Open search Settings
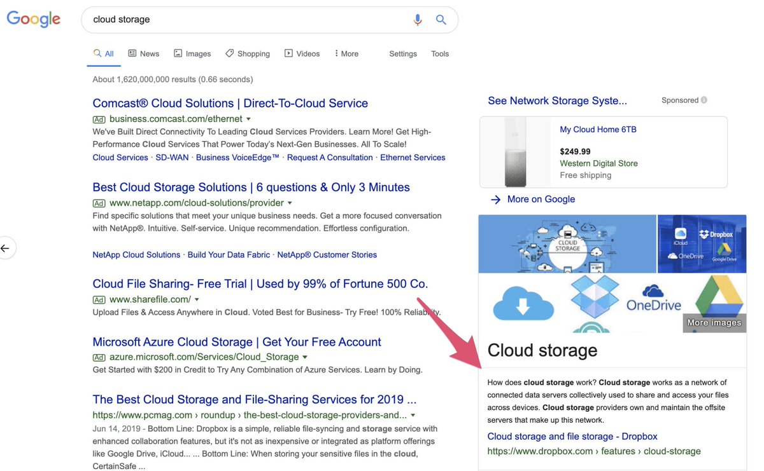This screenshot has height=471, width=764. pos(403,54)
